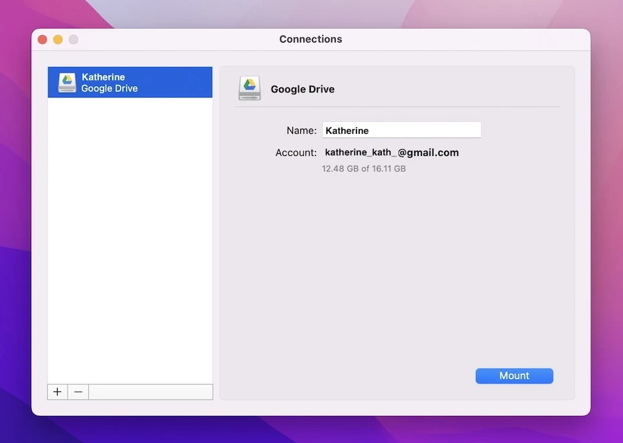Click the Name: label
The height and width of the screenshot is (443, 623).
click(x=302, y=131)
